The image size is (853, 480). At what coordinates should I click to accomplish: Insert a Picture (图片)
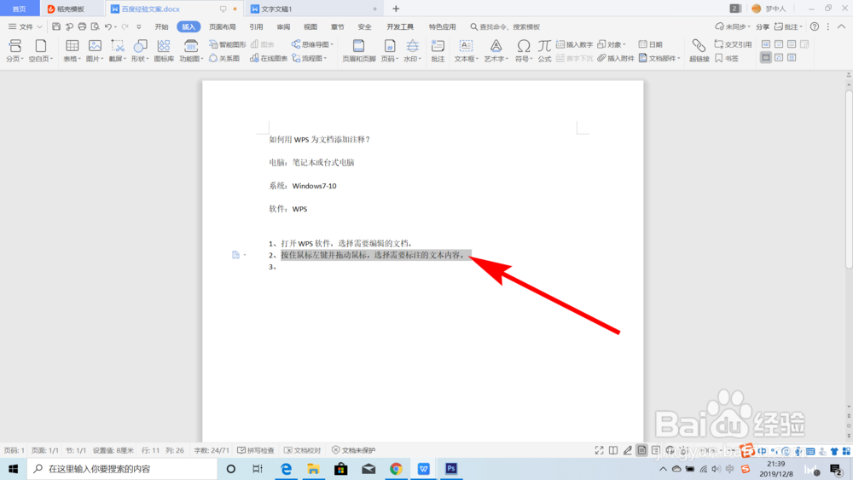(x=95, y=50)
